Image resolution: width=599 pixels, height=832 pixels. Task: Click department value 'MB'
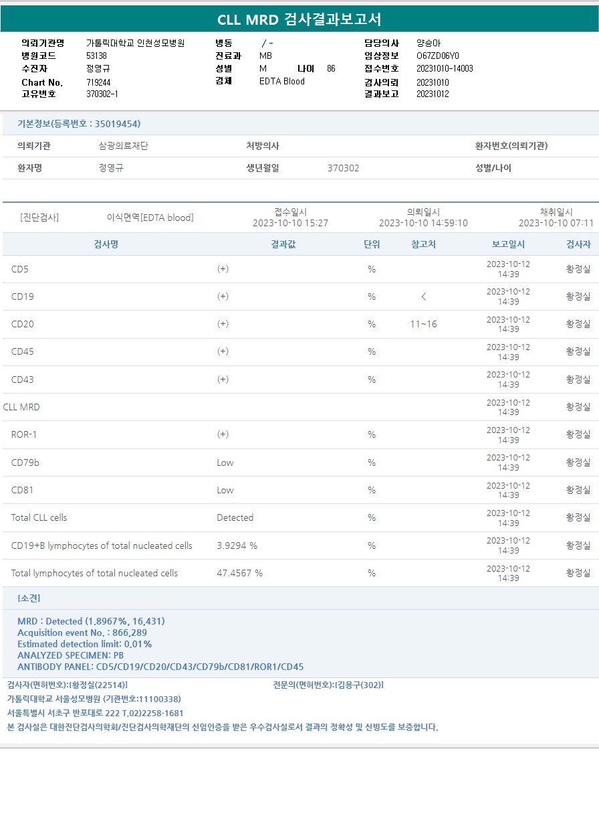pos(265,56)
